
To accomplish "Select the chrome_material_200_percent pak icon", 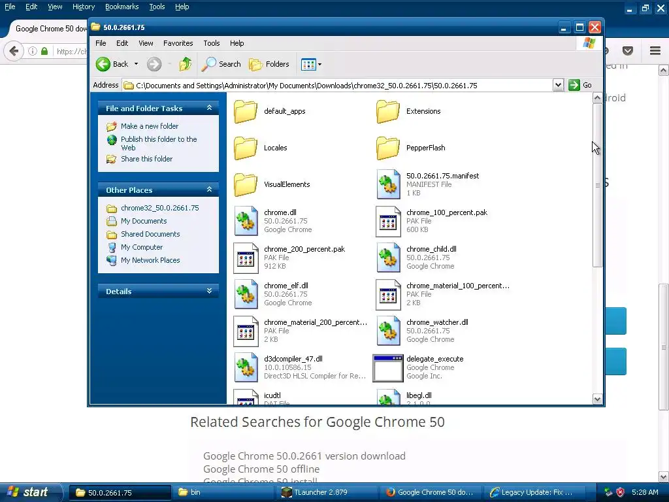I will click(x=246, y=331).
